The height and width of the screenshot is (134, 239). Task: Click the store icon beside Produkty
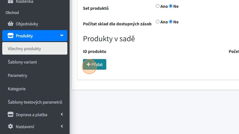(x=11, y=36)
